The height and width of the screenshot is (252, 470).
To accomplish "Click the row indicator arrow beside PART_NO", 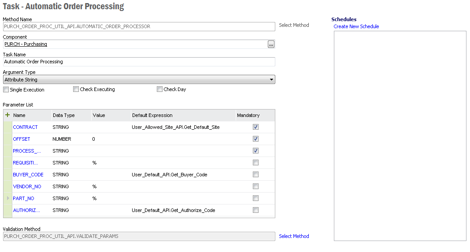I will pos(8,198).
